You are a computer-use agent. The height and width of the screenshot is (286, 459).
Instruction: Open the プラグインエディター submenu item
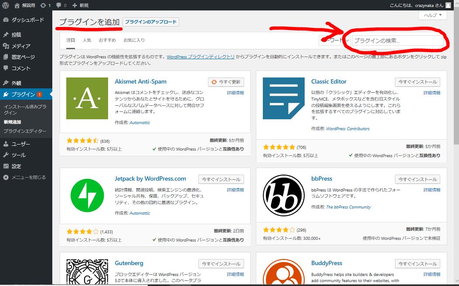pyautogui.click(x=25, y=131)
